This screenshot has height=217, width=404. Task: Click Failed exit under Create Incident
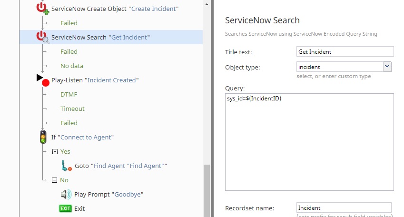(69, 23)
